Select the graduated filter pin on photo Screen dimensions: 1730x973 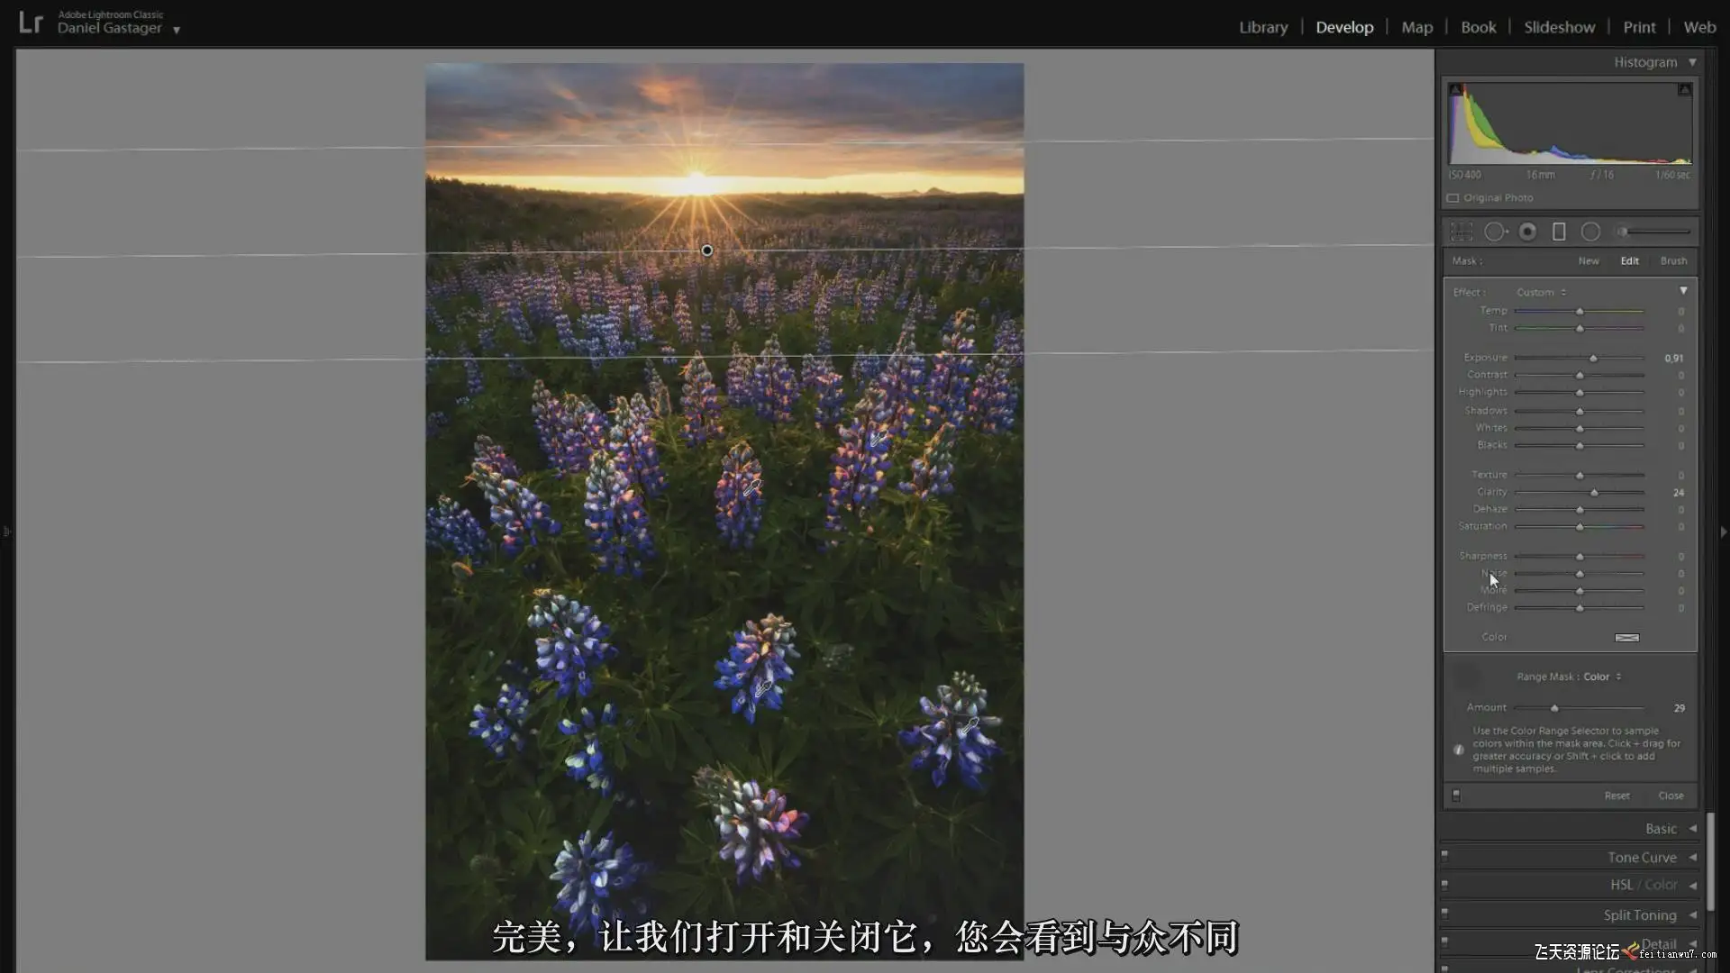(707, 250)
